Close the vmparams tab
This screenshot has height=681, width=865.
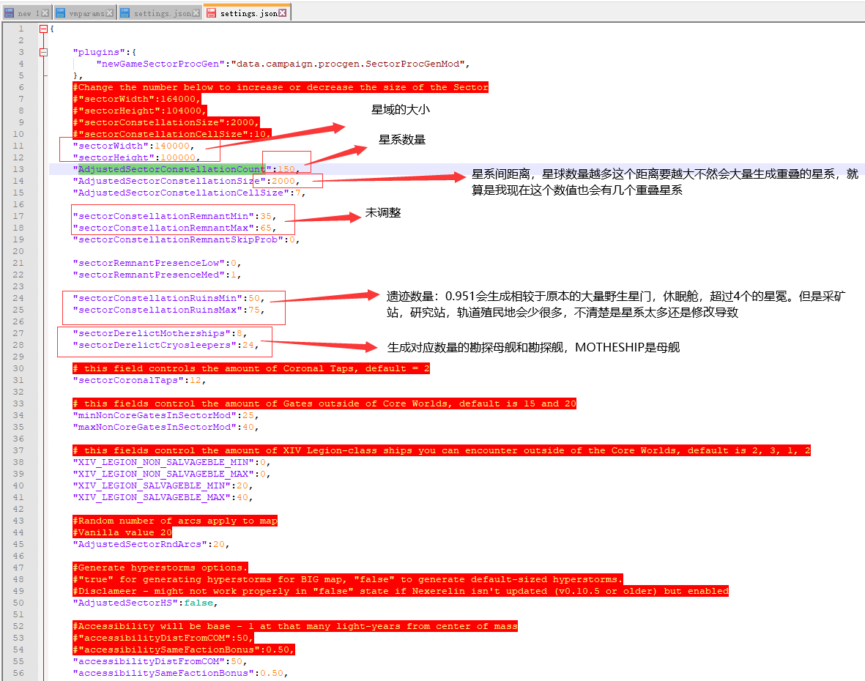[110, 13]
